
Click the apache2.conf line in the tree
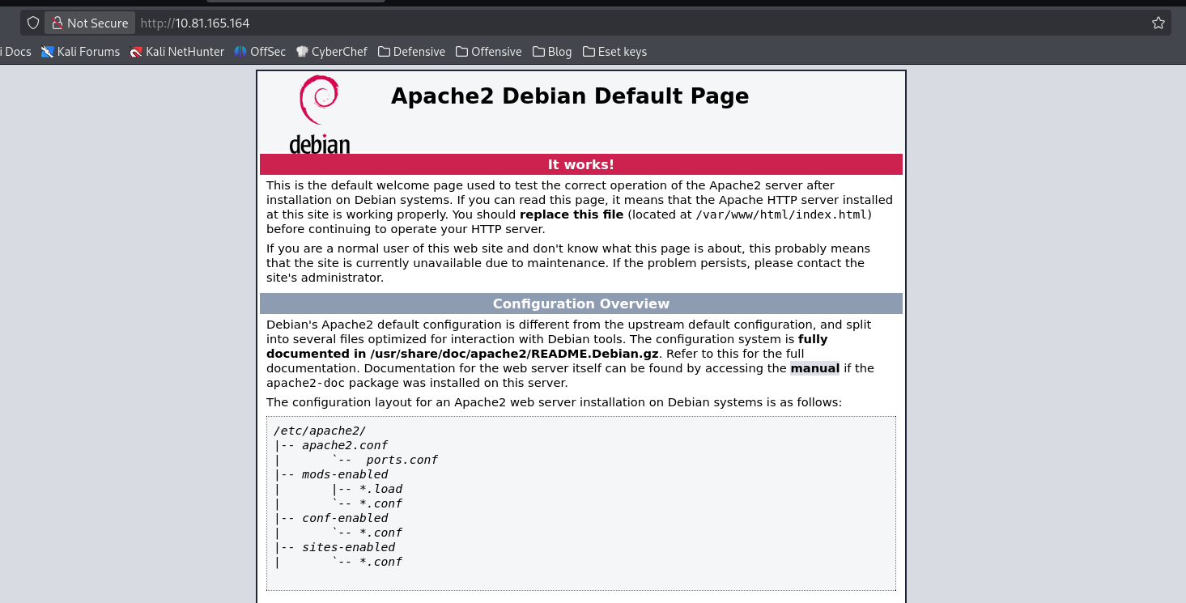[x=344, y=445]
